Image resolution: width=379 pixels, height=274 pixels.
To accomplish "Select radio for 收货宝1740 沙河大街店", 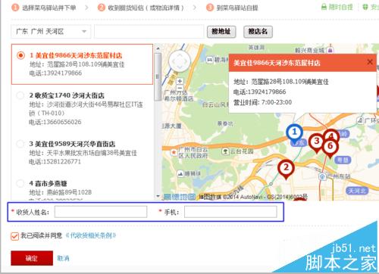I will (x=20, y=95).
